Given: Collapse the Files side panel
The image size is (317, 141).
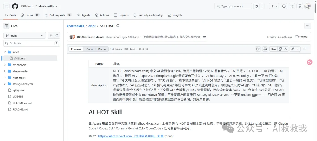Looking at the screenshot, I should (x=6, y=26).
